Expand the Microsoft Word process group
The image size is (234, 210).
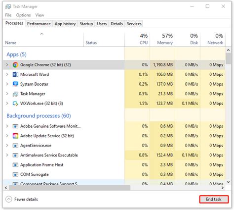[7, 74]
